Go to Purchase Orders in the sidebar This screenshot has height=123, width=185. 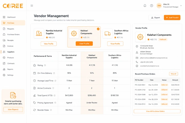coord(13,34)
